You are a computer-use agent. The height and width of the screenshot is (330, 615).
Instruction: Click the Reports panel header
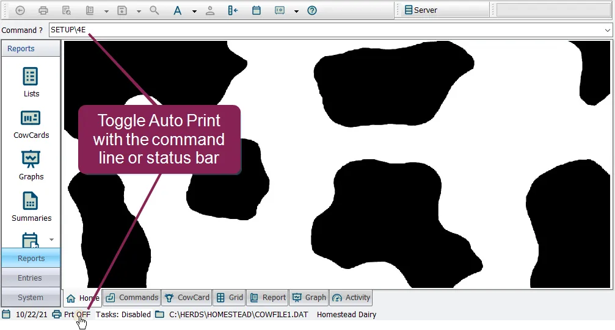click(x=31, y=49)
